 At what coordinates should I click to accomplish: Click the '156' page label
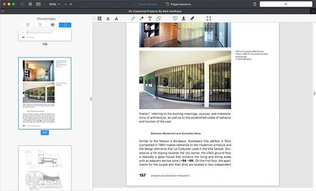(x=45, y=44)
